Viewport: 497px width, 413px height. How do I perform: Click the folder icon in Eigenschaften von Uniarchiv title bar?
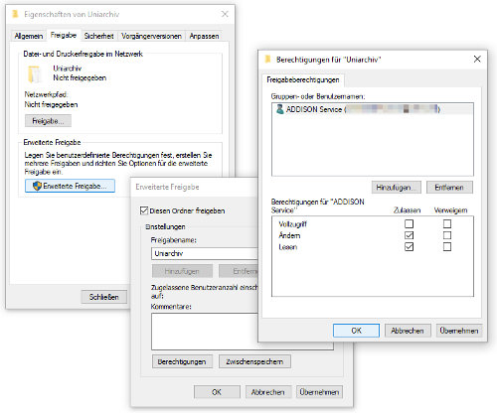(x=15, y=14)
